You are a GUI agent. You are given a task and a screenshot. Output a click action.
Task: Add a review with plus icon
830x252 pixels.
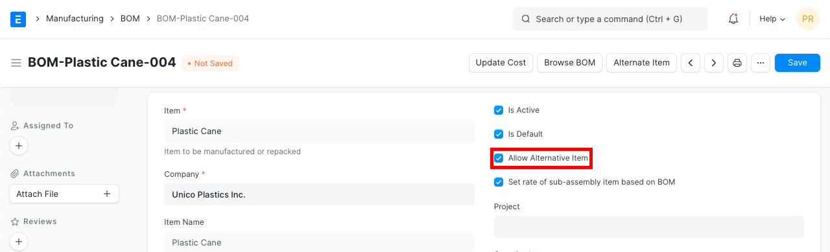19,242
